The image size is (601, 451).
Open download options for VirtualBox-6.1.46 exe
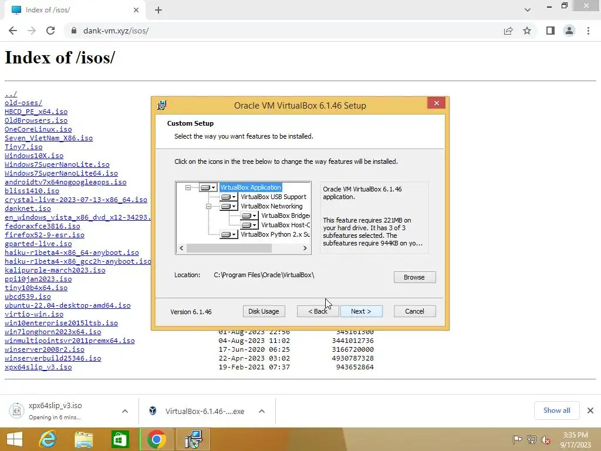262,411
